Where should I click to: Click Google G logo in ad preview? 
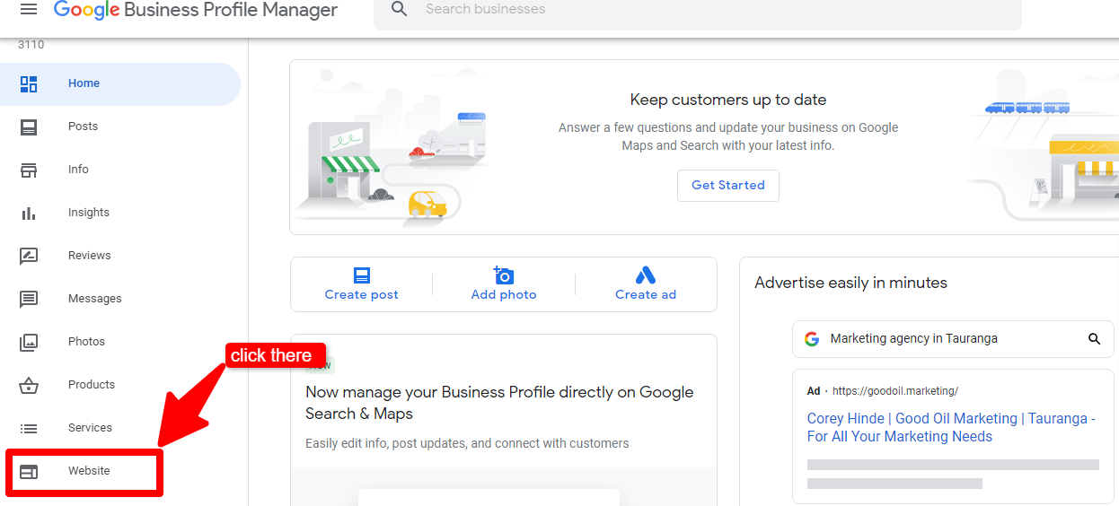(x=812, y=339)
